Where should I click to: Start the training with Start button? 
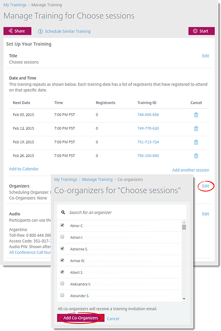coord(202,31)
